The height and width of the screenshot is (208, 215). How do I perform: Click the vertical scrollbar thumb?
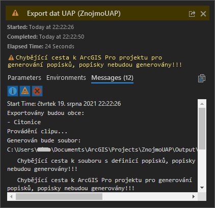202,129
